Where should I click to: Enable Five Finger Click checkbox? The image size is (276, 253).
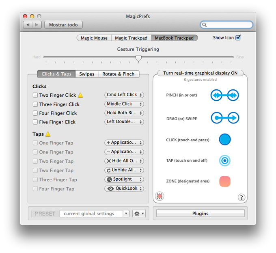pyautogui.click(x=35, y=122)
